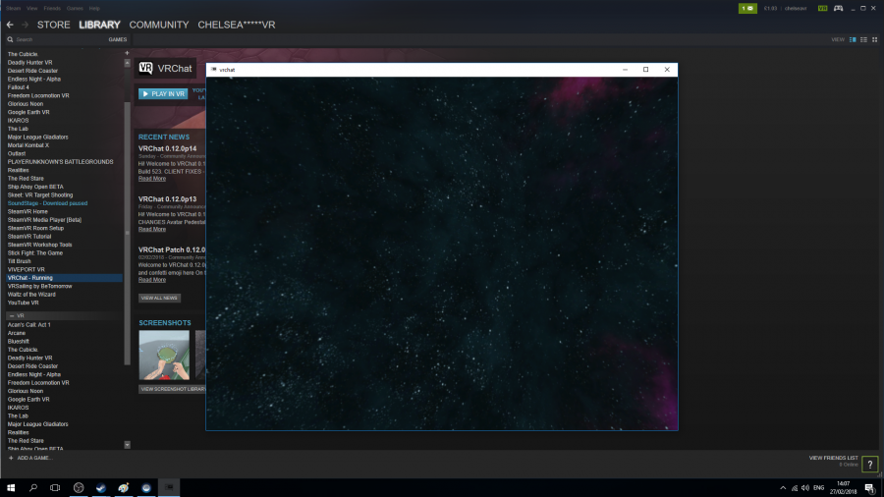Select PLAYERUNKNOWN'S BATTLEGROUNDS in games list
This screenshot has width=884, height=497.
pyautogui.click(x=60, y=162)
